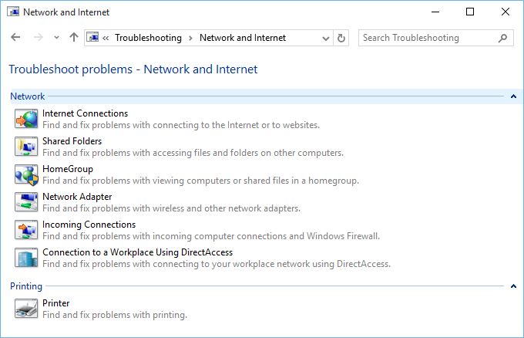Launch the Incoming Connections troubleshooter
The width and height of the screenshot is (524, 338).
tap(89, 225)
